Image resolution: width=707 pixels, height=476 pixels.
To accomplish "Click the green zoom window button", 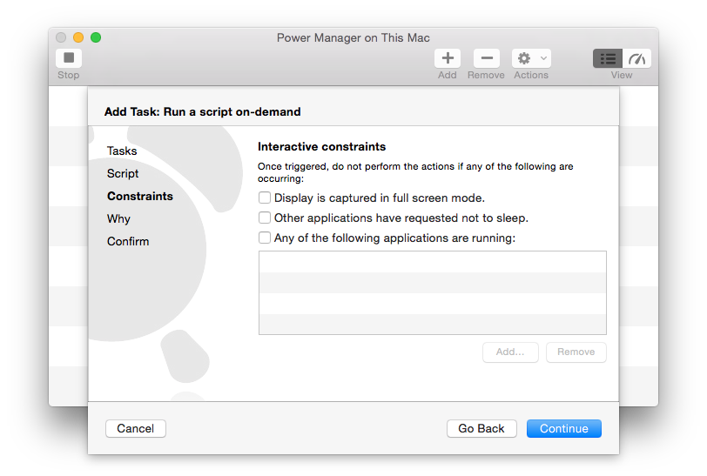I will pos(96,37).
